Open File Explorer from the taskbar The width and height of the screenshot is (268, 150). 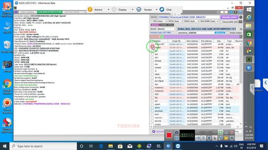pyautogui.click(x=111, y=146)
